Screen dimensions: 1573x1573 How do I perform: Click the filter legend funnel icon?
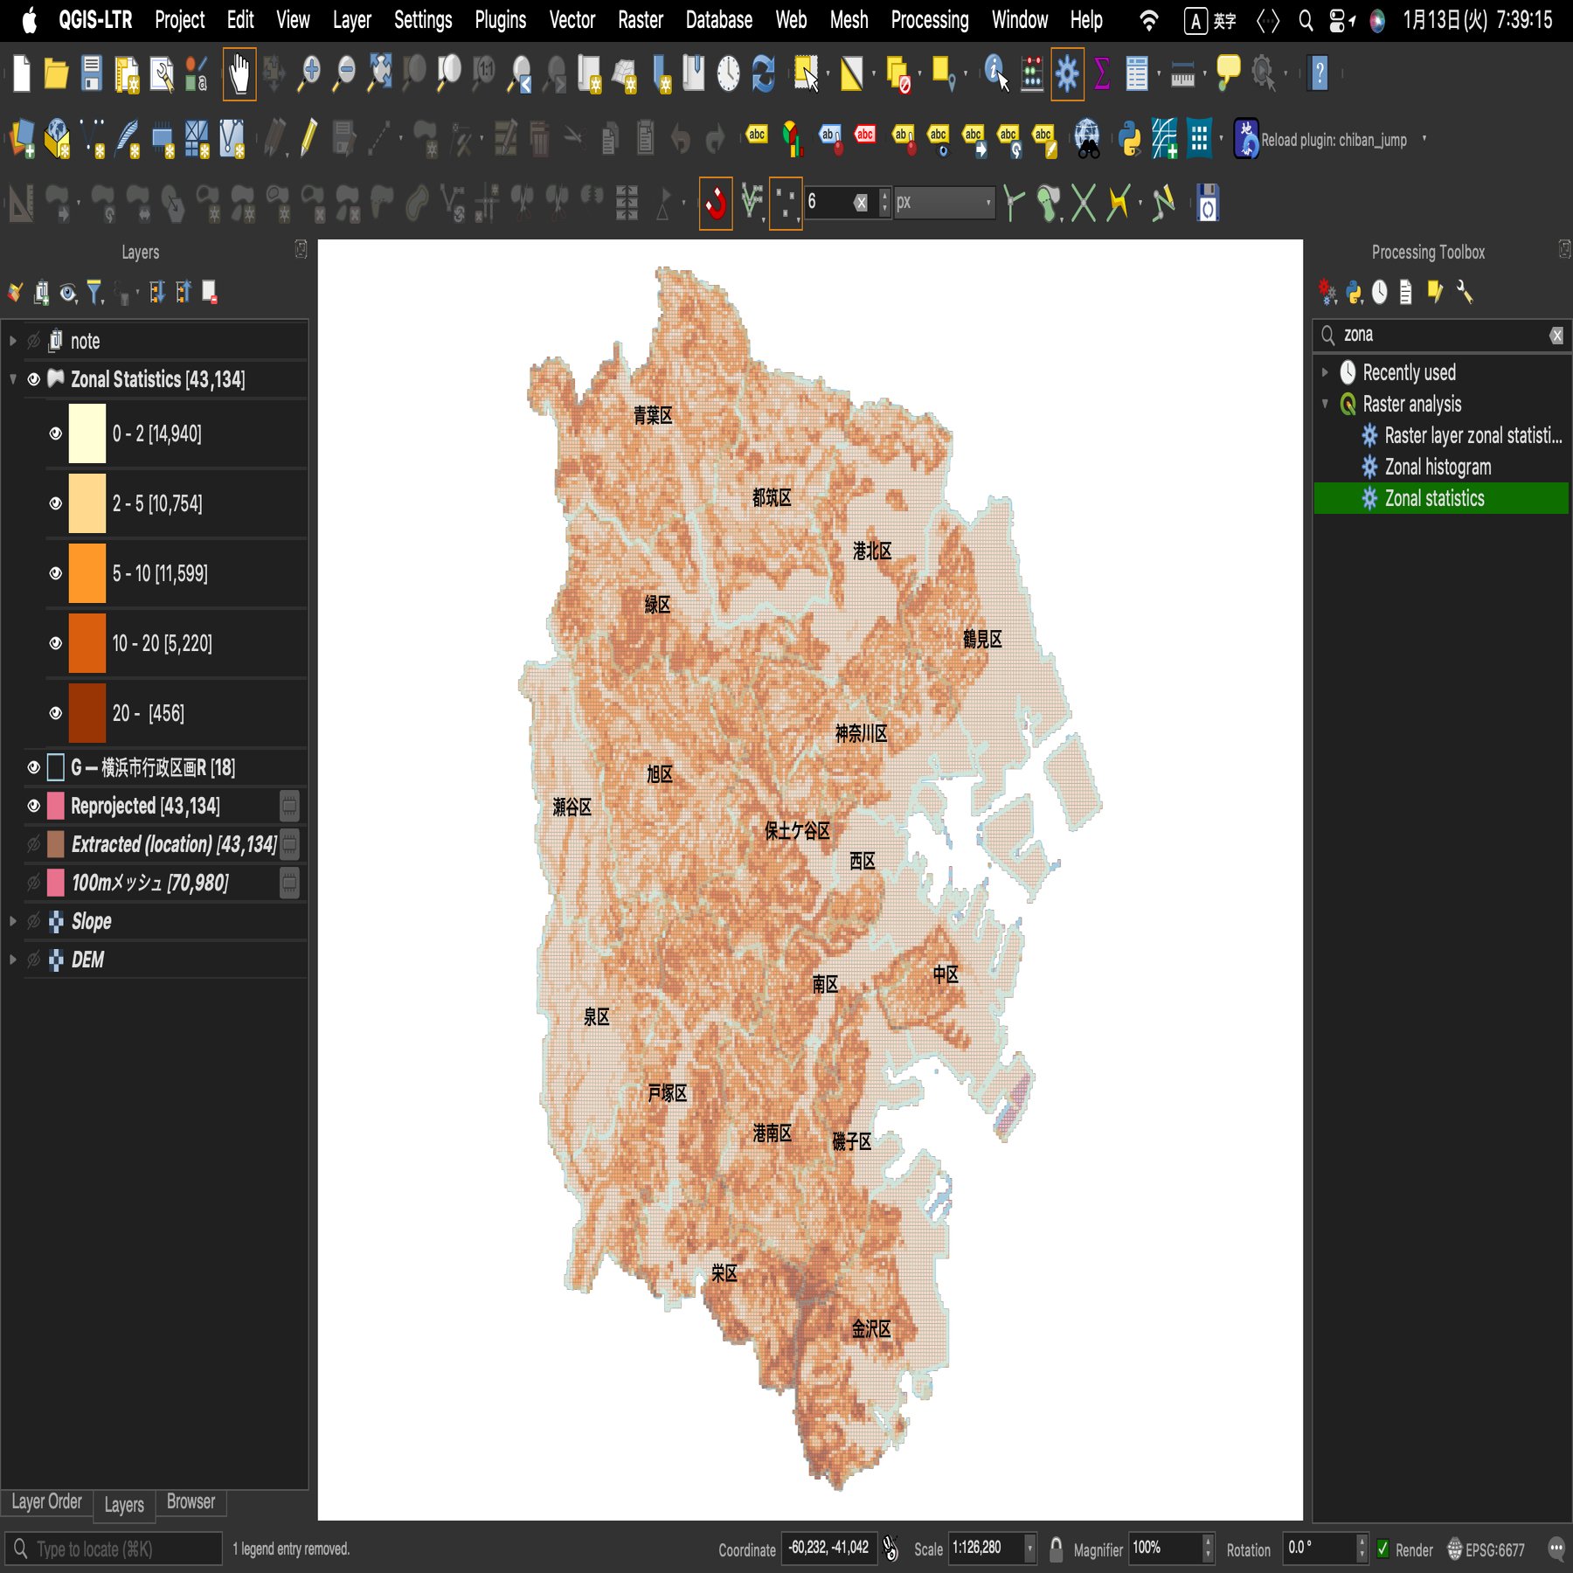point(94,292)
